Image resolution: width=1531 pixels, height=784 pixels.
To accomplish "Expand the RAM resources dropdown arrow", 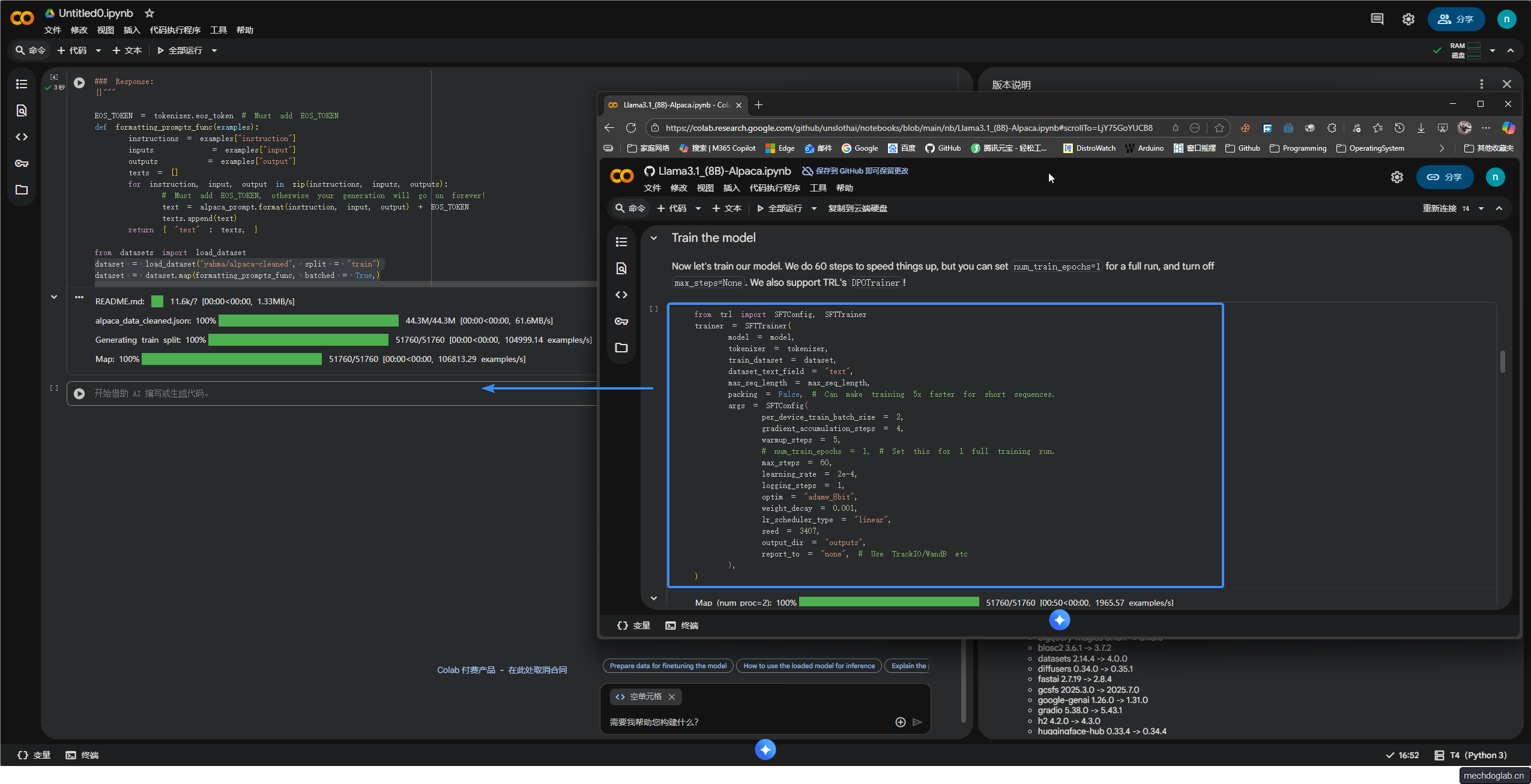I will point(1493,50).
